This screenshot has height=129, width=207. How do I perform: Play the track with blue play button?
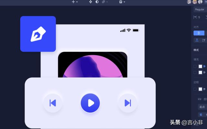tap(90, 103)
